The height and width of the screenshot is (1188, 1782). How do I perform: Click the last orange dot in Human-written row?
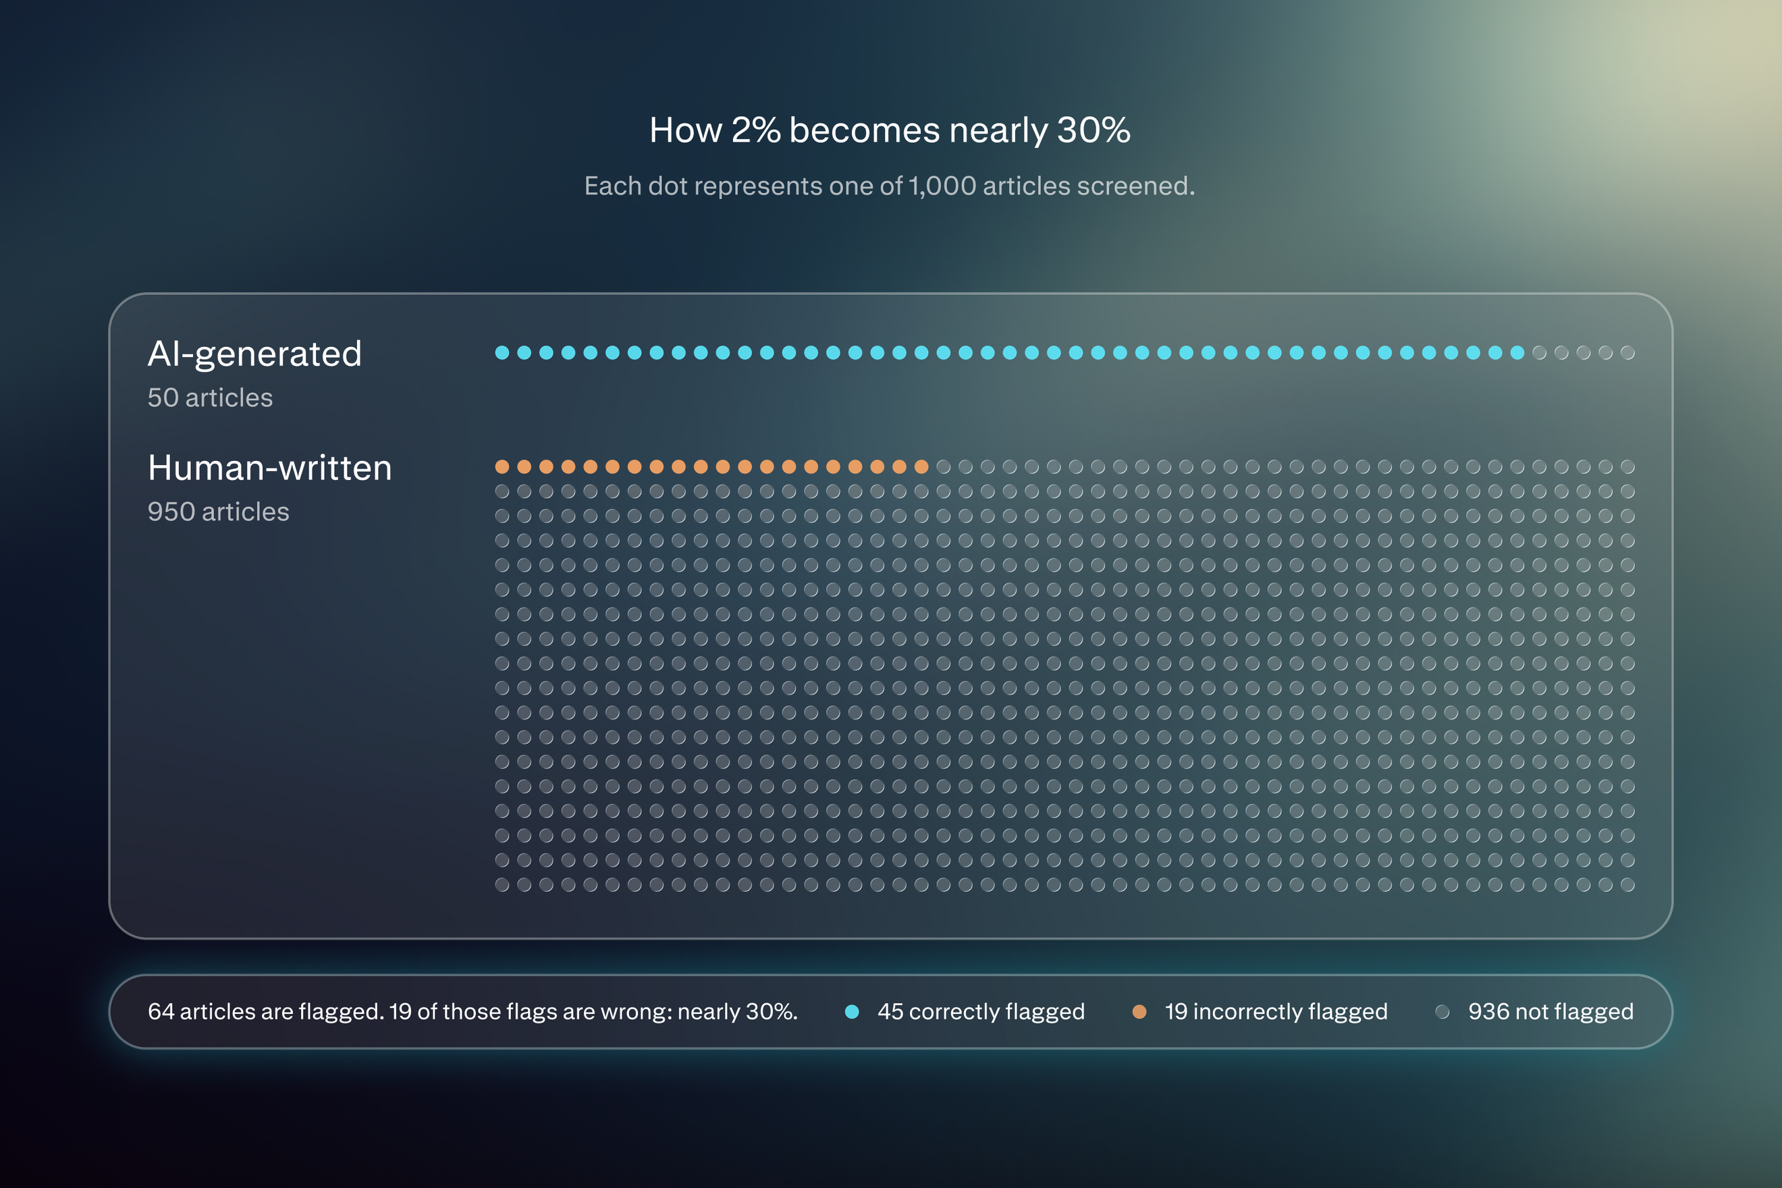[921, 466]
